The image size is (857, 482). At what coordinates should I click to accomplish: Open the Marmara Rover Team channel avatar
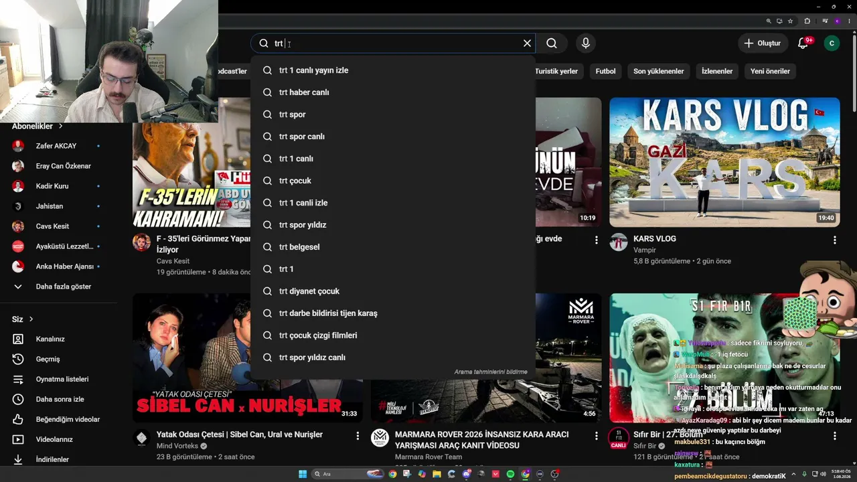(380, 438)
